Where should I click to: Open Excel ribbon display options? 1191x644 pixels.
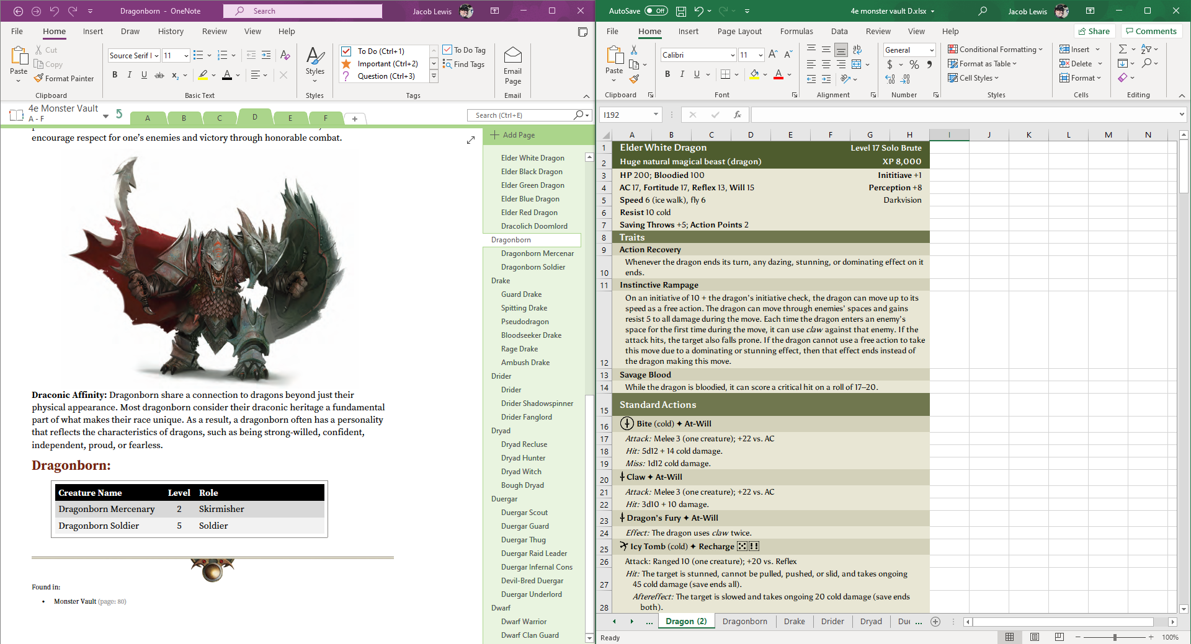(x=1090, y=11)
